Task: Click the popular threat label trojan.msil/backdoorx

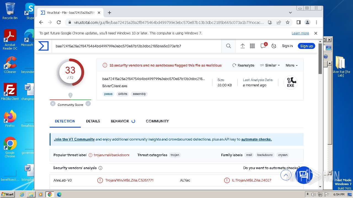Action: [111, 155]
